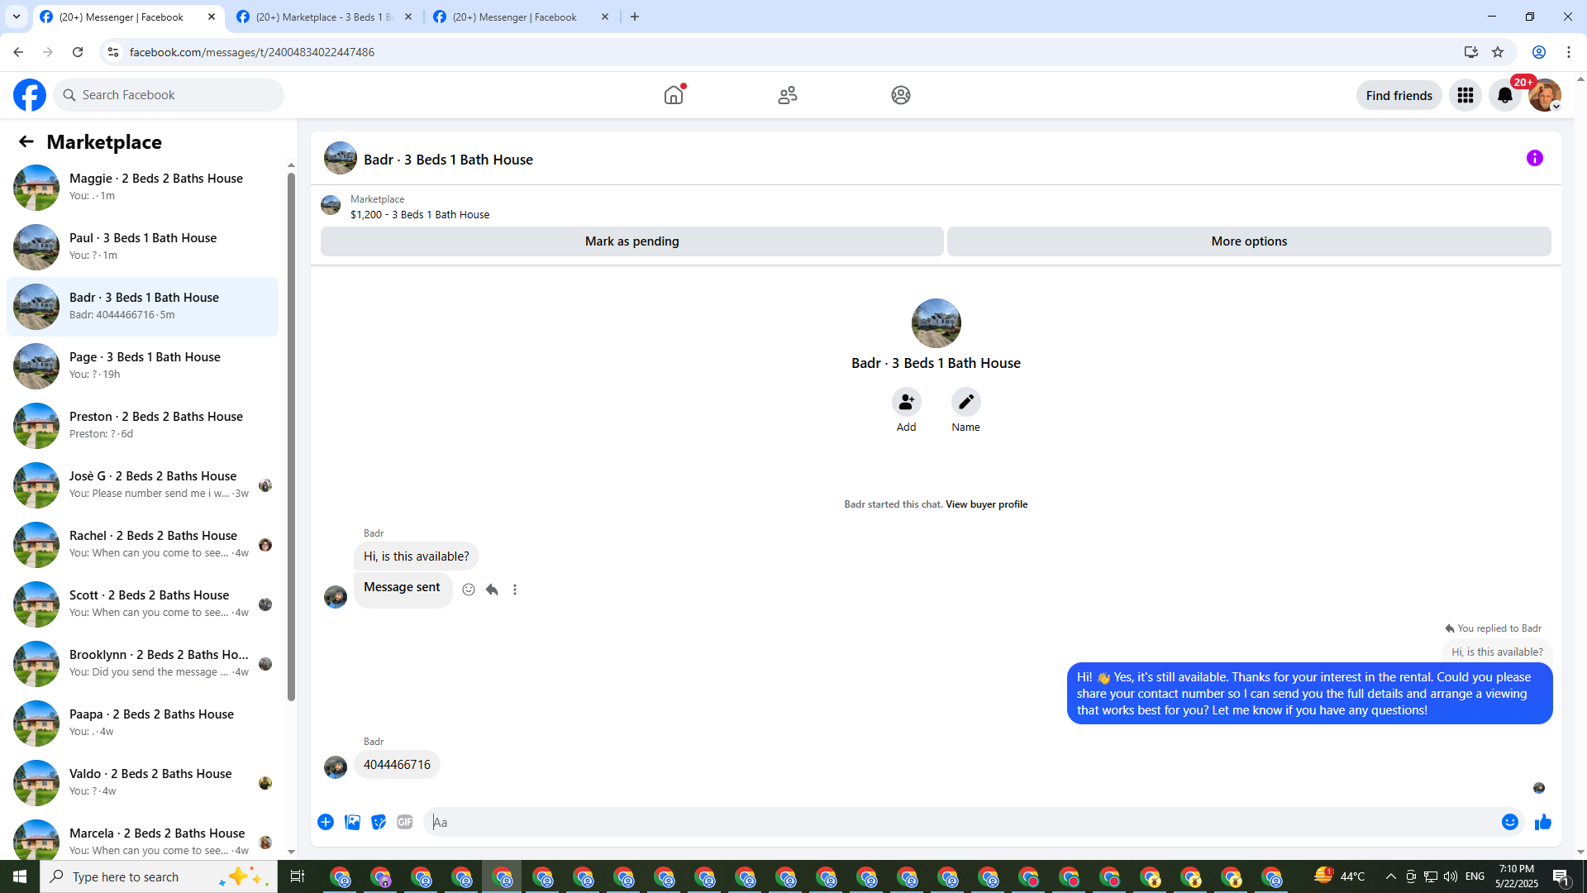Open View buyer profile link
The width and height of the screenshot is (1587, 893).
point(986,504)
